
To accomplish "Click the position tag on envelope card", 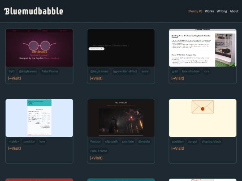I will [178, 142].
